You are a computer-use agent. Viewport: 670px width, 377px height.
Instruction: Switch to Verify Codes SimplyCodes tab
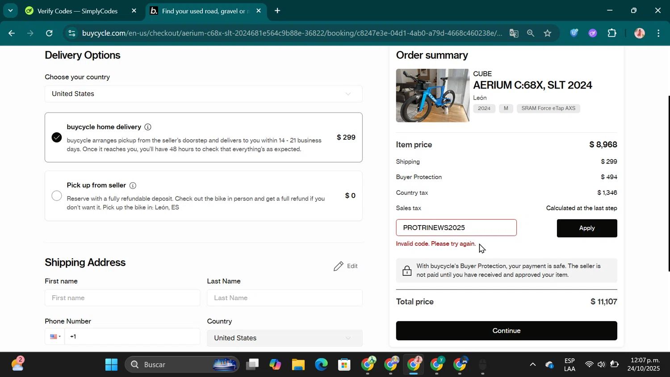tap(77, 11)
